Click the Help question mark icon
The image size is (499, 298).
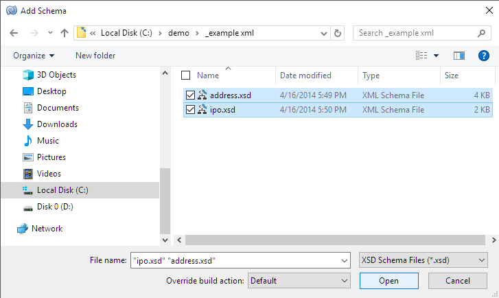[x=483, y=56]
